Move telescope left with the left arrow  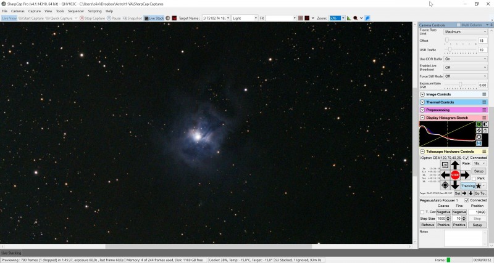tap(445, 175)
